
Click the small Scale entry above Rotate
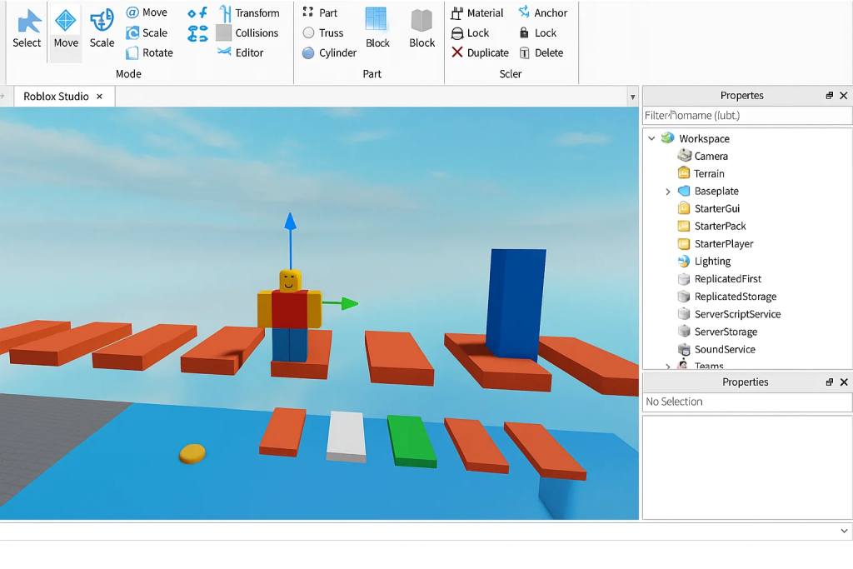click(147, 32)
